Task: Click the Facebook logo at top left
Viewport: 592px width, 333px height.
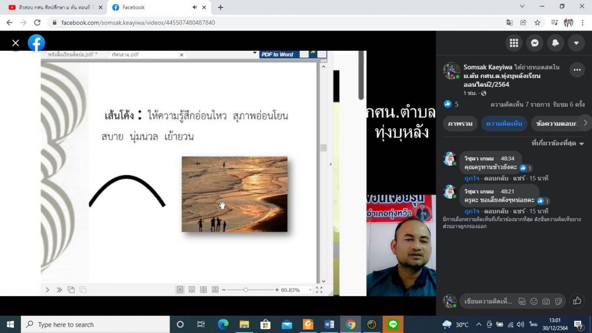Action: tap(37, 43)
